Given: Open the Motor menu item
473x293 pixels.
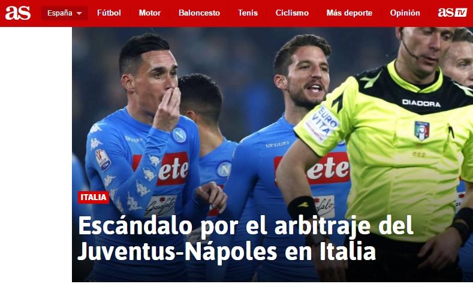Looking at the screenshot, I should click(x=150, y=13).
